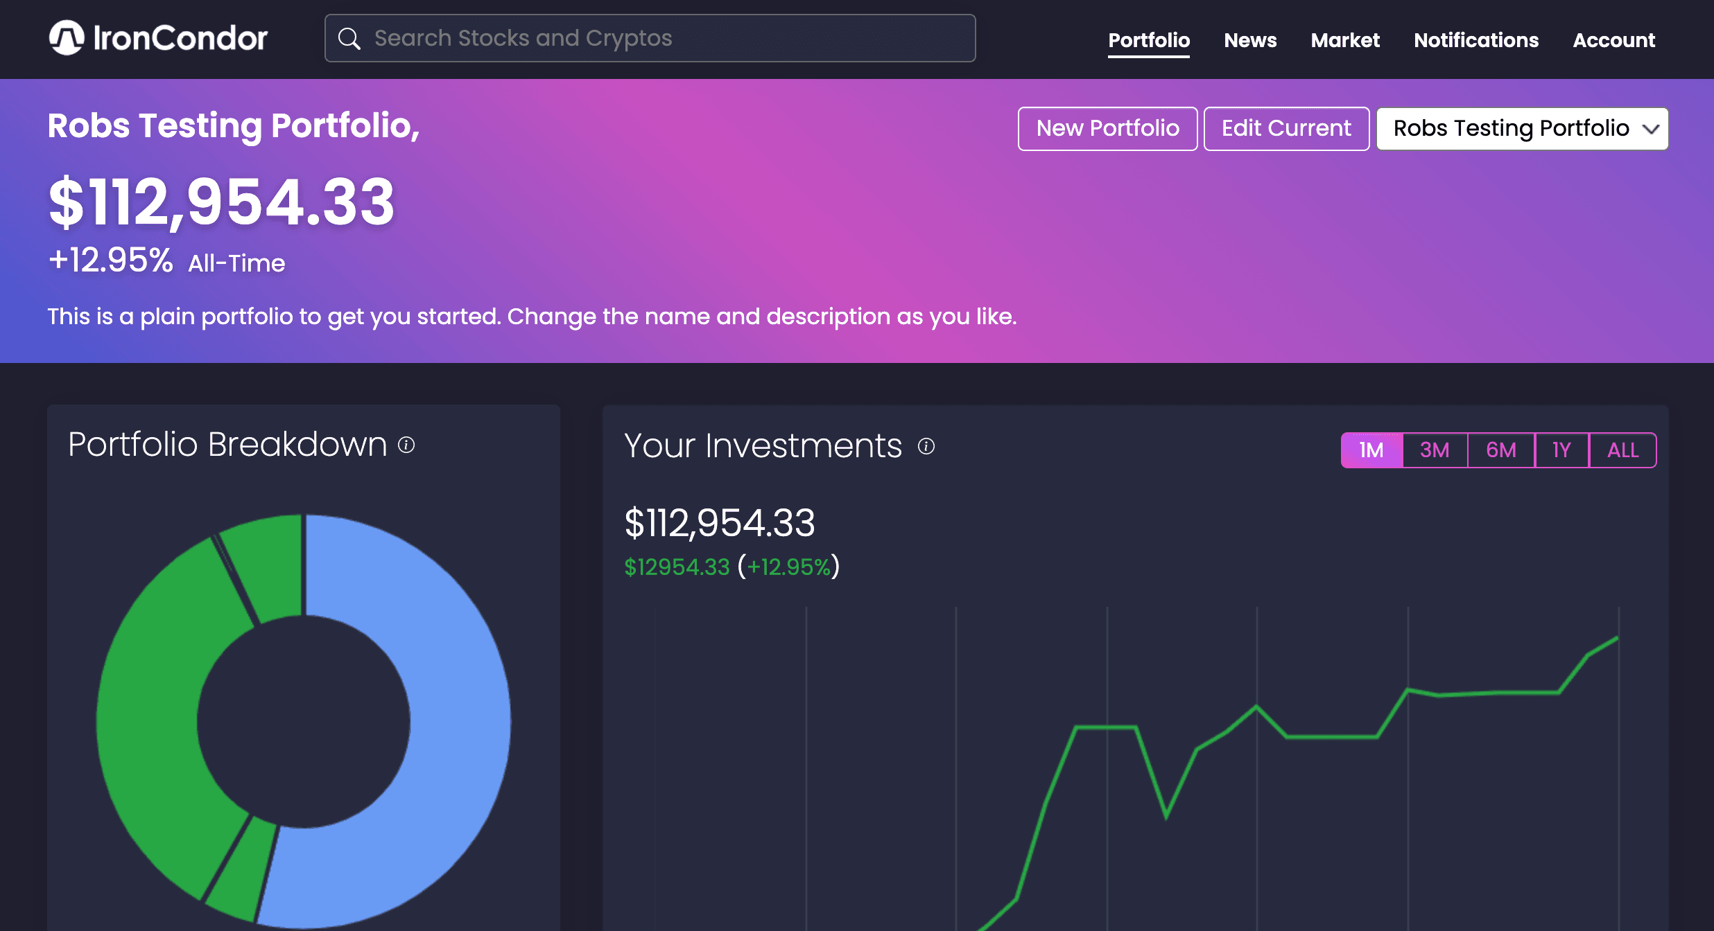Click the IronCondor logo icon
Screen dimensions: 1714x931
[x=67, y=38]
